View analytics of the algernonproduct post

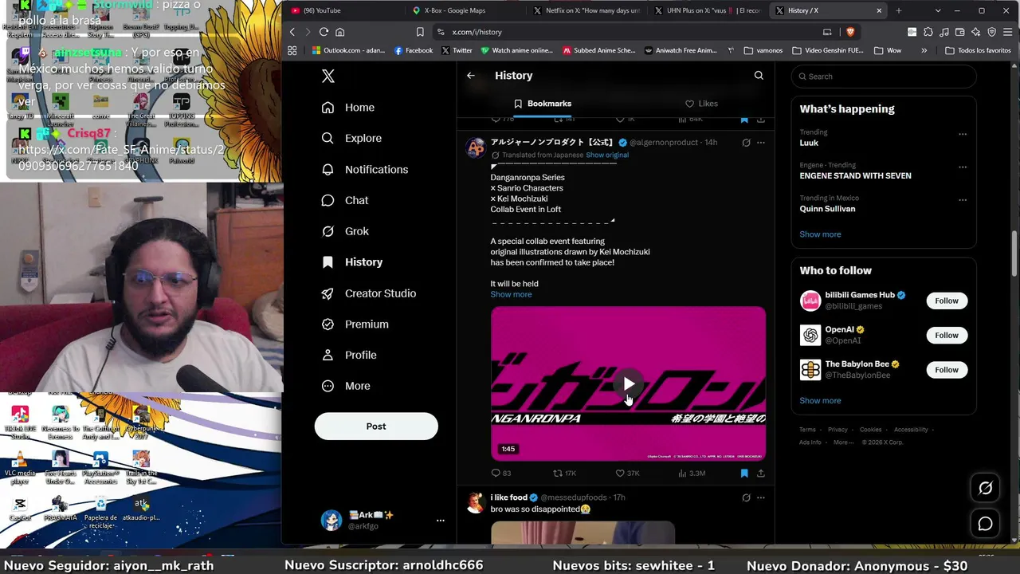[692, 474]
